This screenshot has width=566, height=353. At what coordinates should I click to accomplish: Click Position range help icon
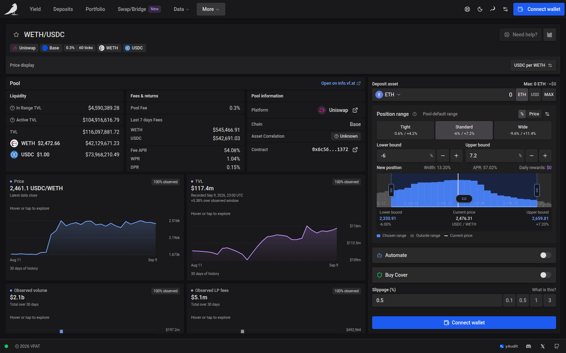(415, 114)
